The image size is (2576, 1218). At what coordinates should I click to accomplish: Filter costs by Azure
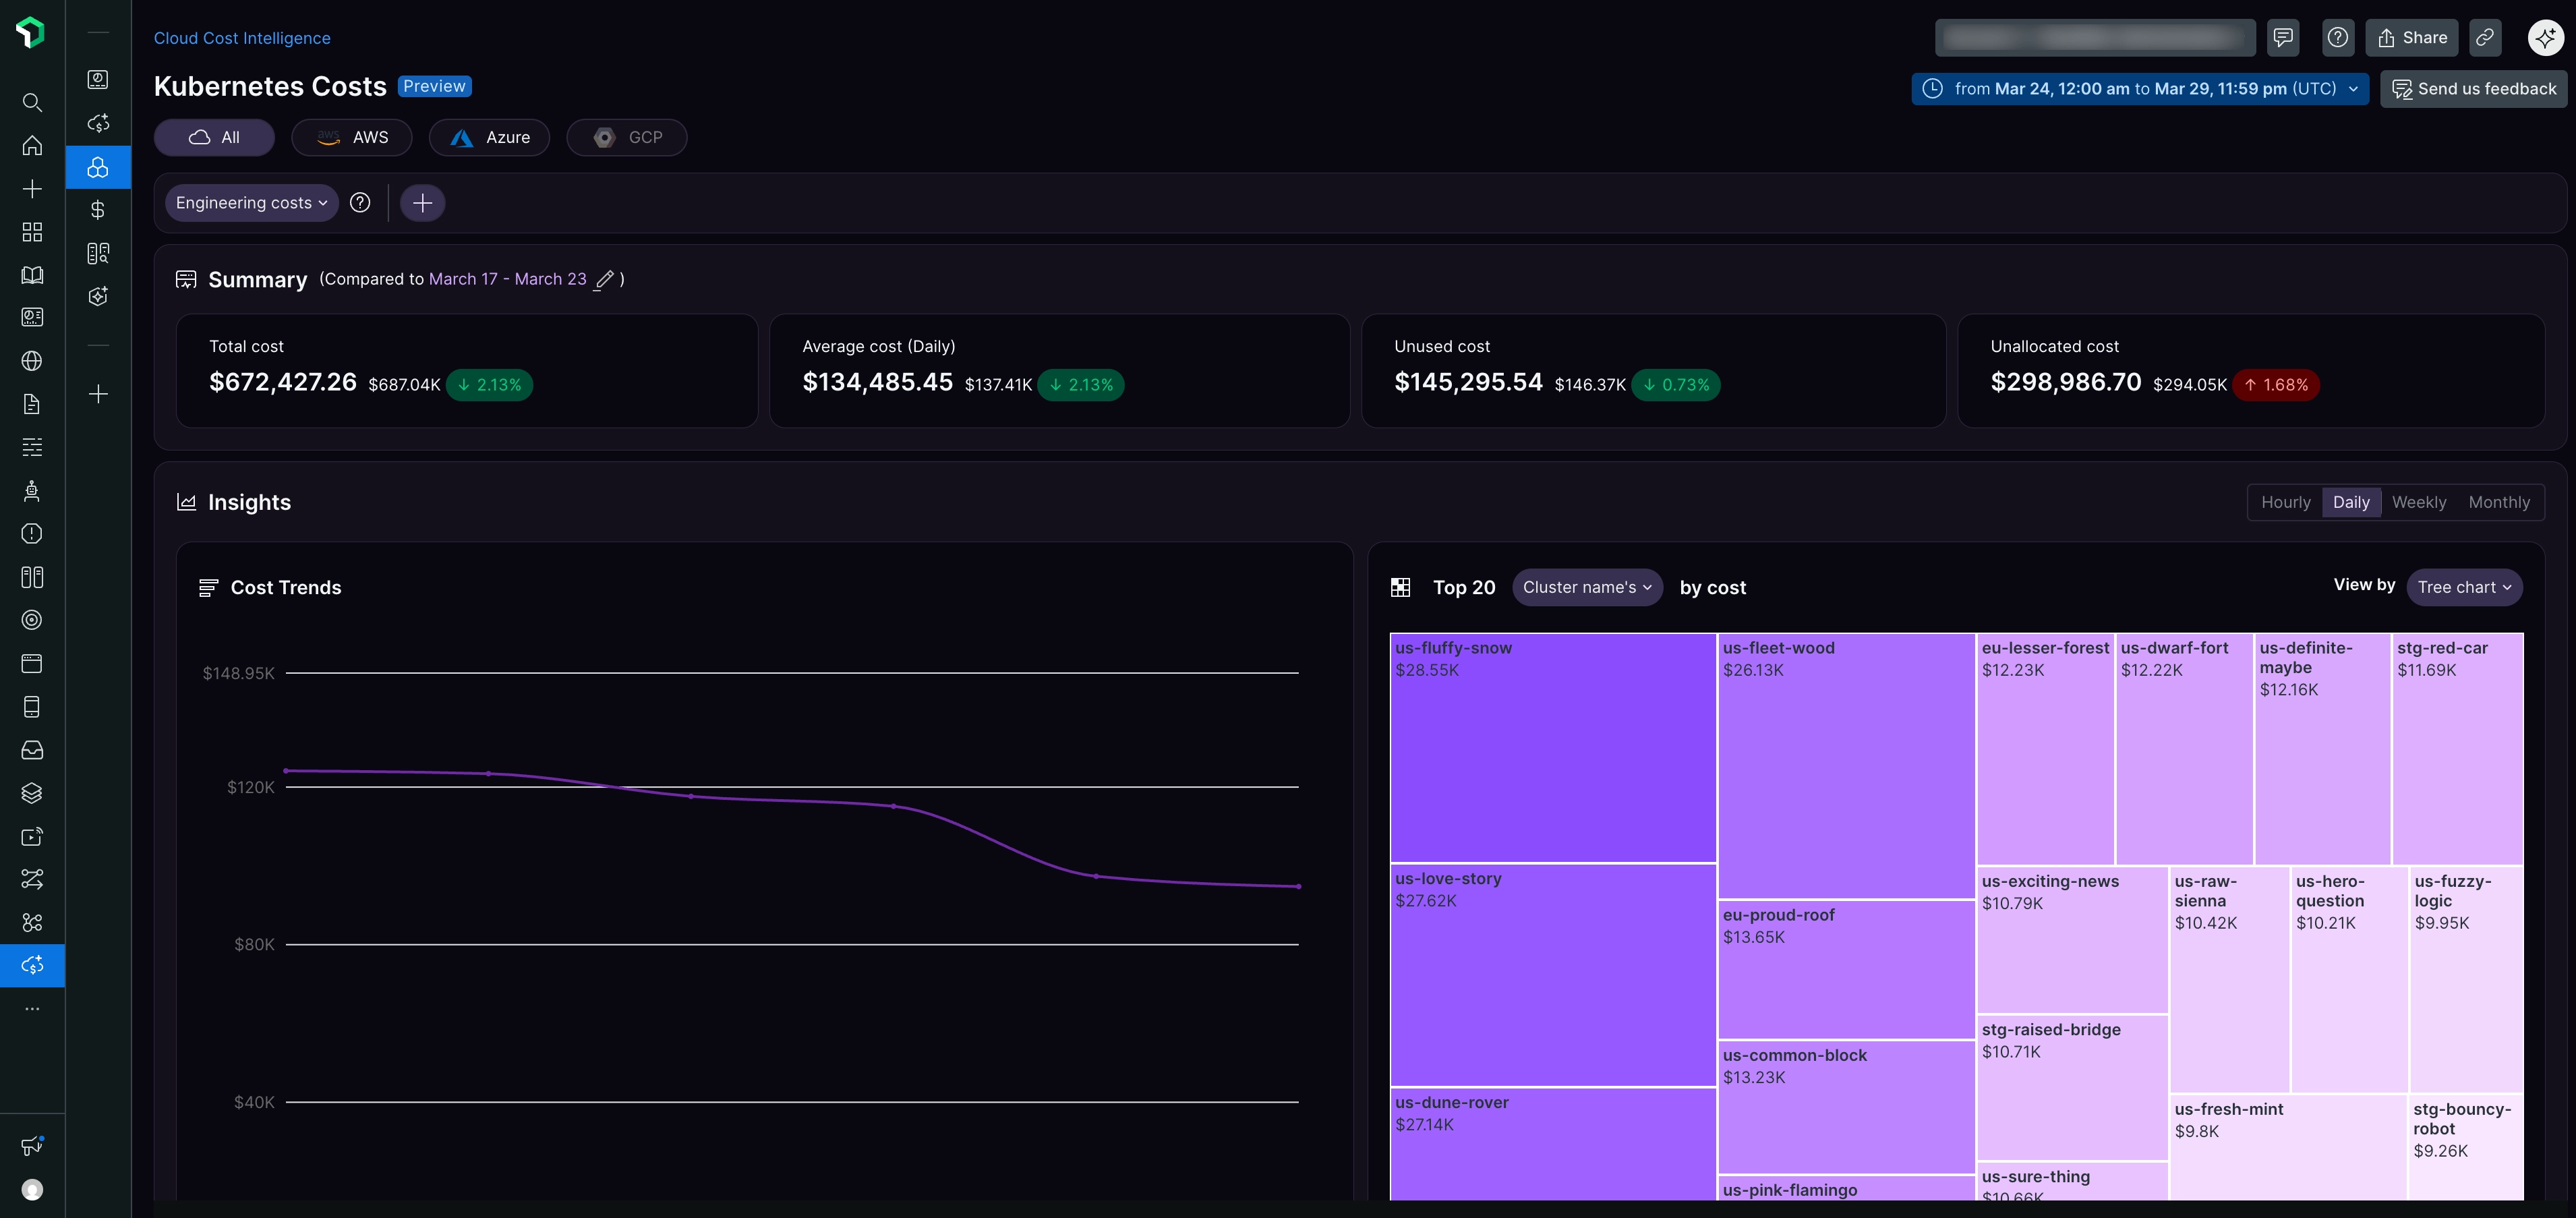click(x=489, y=137)
